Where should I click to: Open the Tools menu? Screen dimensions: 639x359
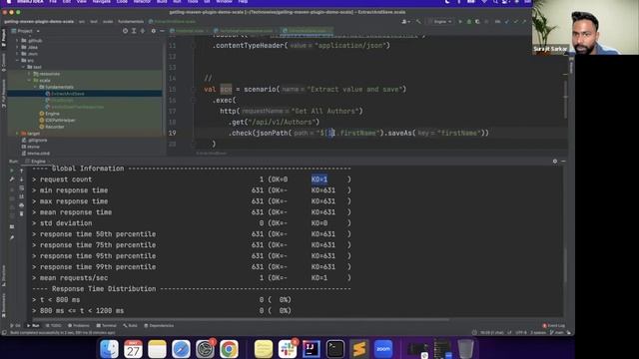pyautogui.click(x=193, y=2)
